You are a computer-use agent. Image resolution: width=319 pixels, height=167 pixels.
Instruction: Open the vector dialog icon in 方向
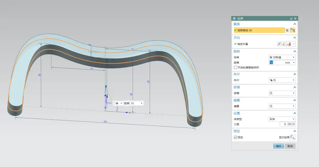click(284, 44)
